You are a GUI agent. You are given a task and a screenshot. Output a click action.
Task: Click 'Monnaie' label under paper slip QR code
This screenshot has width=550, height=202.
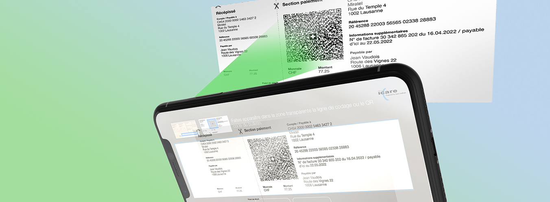point(295,69)
